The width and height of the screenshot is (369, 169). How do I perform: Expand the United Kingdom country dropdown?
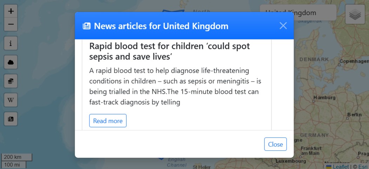coord(298,13)
